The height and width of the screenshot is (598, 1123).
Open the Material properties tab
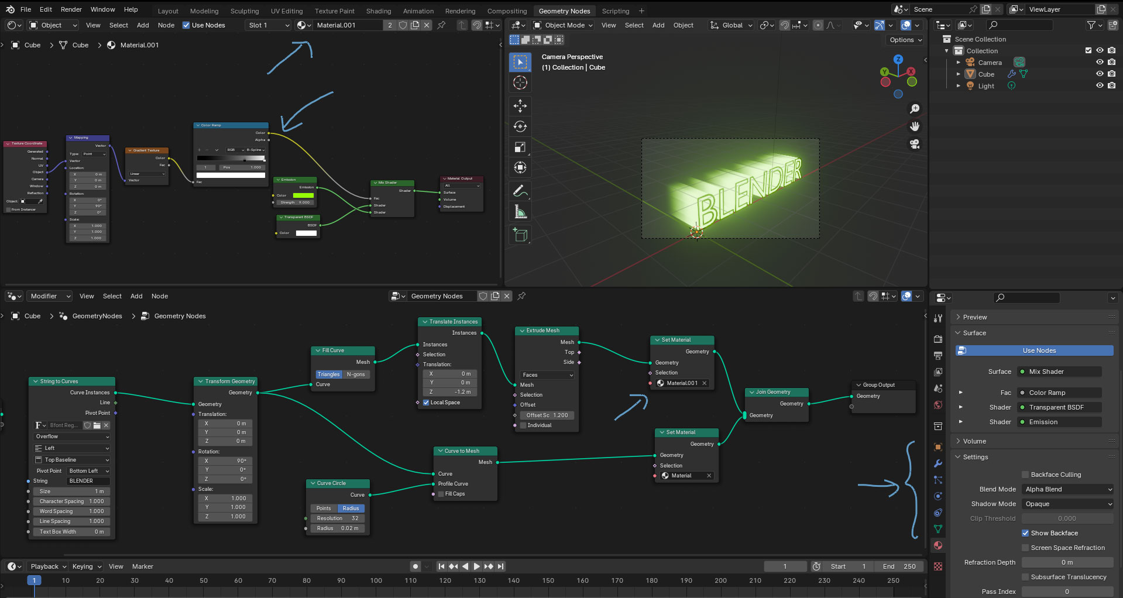pyautogui.click(x=938, y=545)
